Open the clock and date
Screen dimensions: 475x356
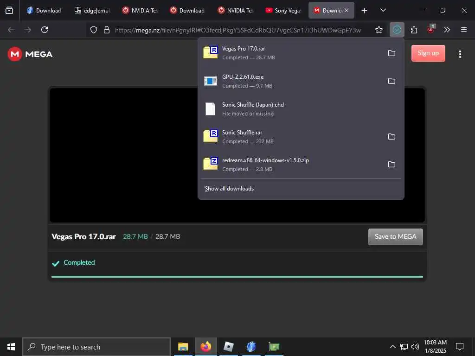[x=435, y=347]
